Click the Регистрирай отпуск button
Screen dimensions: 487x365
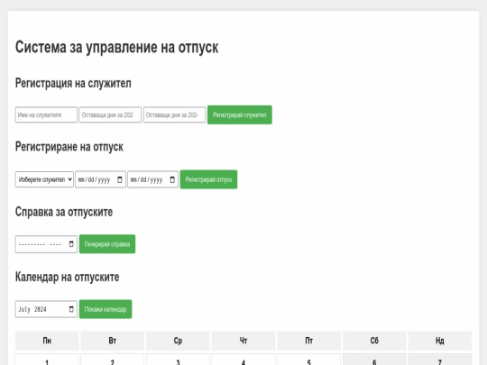pos(208,179)
